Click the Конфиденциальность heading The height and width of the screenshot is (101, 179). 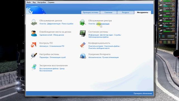coord(99,43)
